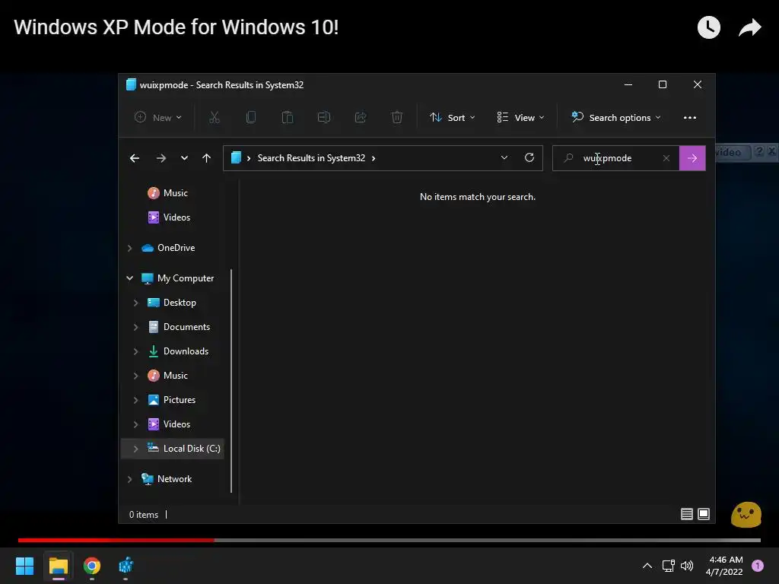Click the navigation pane scrollbar
Image resolution: width=779 pixels, height=584 pixels.
231,381
